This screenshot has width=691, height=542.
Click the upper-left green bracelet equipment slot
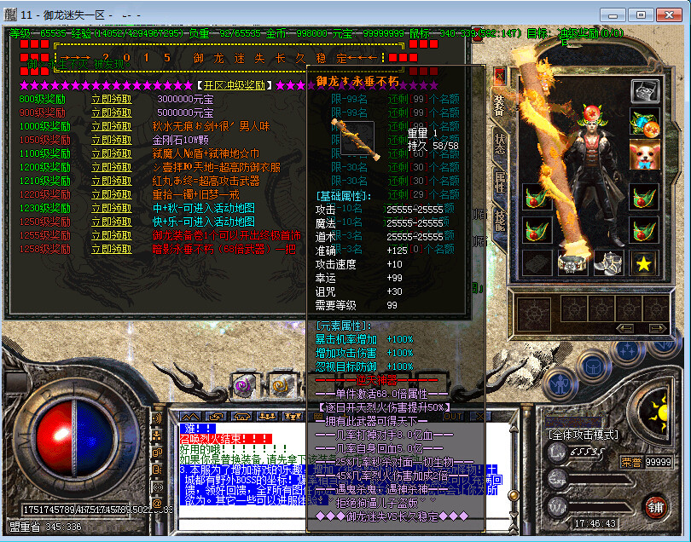click(537, 198)
